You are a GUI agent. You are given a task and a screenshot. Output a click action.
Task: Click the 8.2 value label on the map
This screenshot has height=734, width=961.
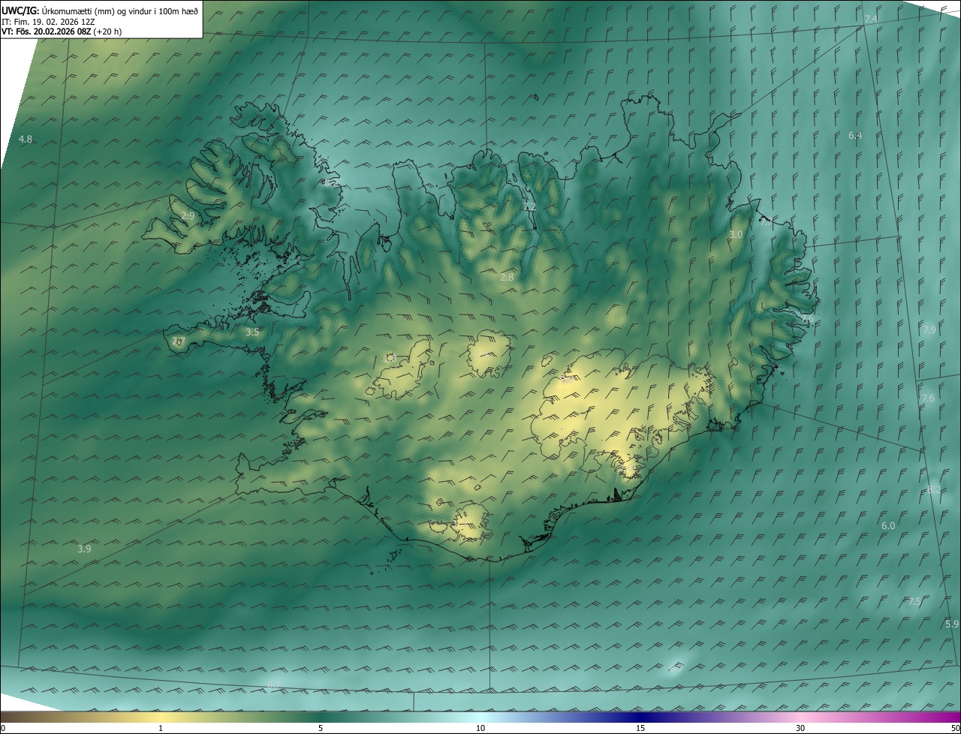click(x=934, y=490)
